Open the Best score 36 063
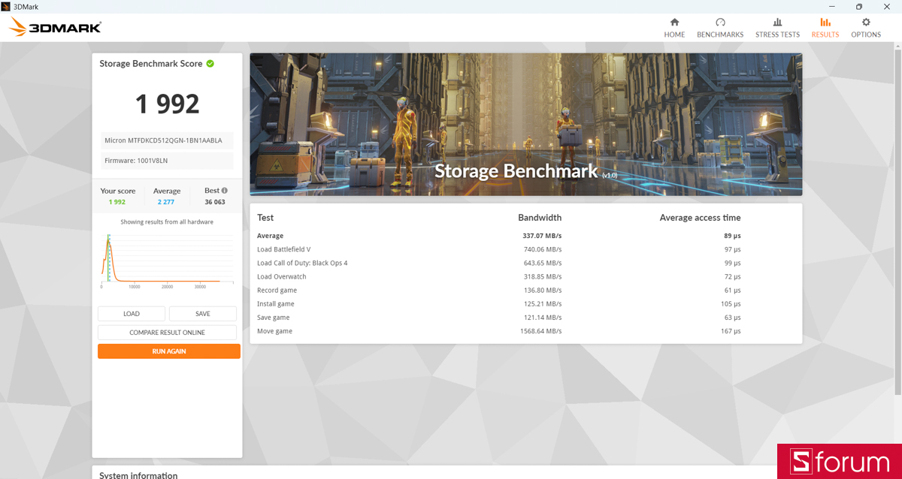902x479 pixels. [x=215, y=201]
